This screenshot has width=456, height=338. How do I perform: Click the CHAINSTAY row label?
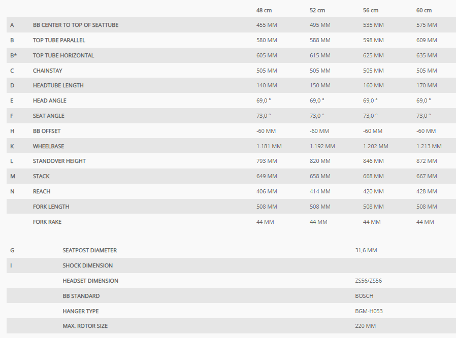(47, 71)
